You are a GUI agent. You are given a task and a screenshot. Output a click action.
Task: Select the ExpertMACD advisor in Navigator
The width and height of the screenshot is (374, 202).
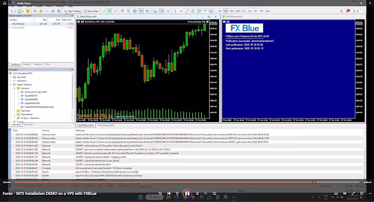coord(31,96)
